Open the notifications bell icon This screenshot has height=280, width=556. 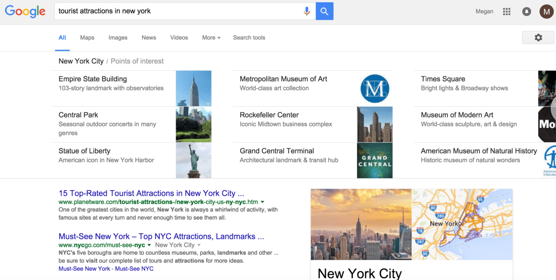[x=526, y=12]
